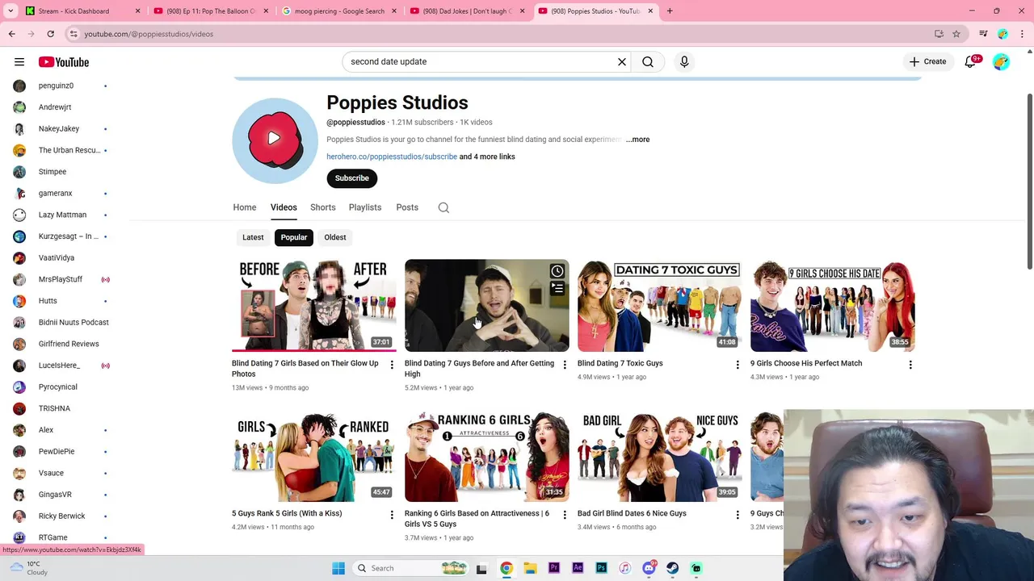
Task: Show tab search dropdown in Chrome
Action: (11, 11)
